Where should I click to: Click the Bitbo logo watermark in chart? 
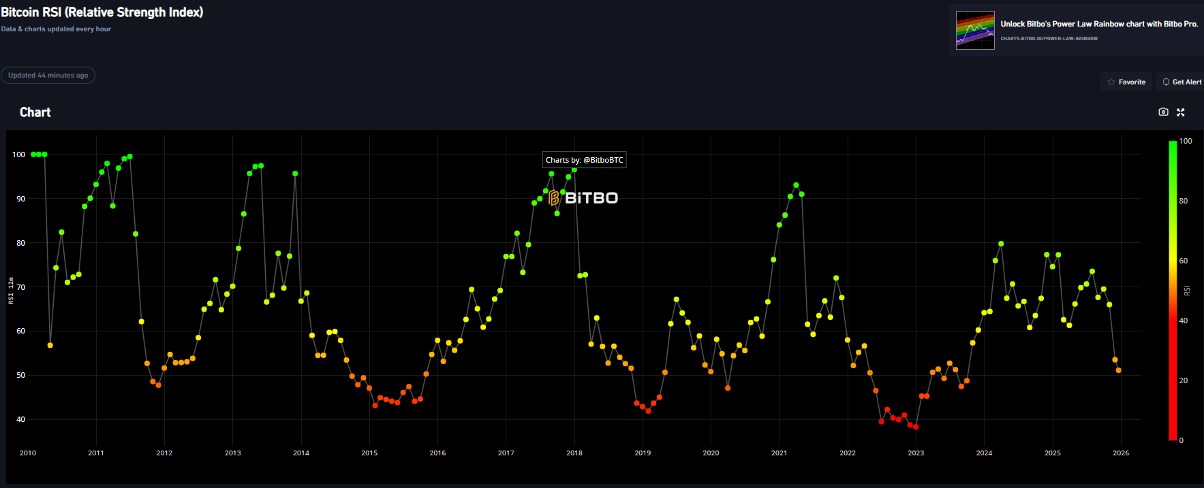(x=583, y=198)
